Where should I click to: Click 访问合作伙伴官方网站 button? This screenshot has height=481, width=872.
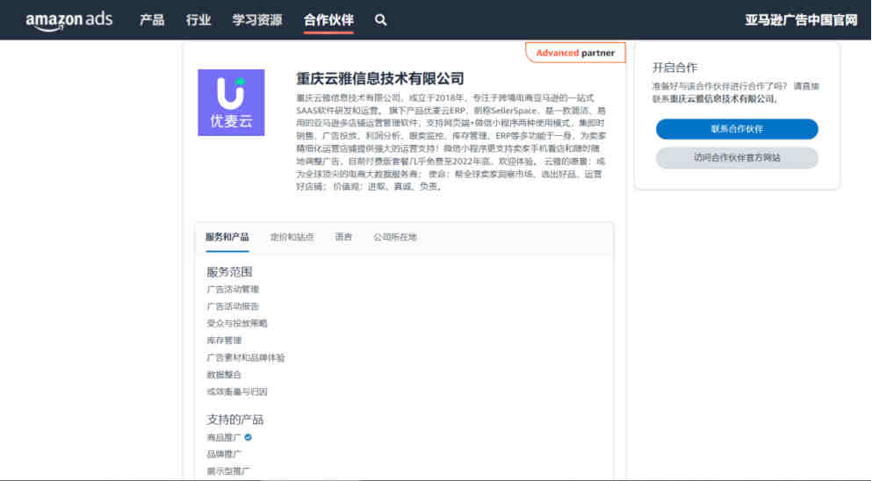pyautogui.click(x=737, y=158)
